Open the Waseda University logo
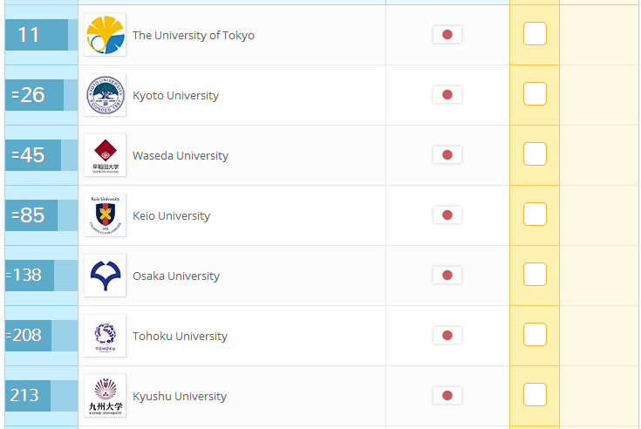The image size is (641, 429). coord(105,155)
